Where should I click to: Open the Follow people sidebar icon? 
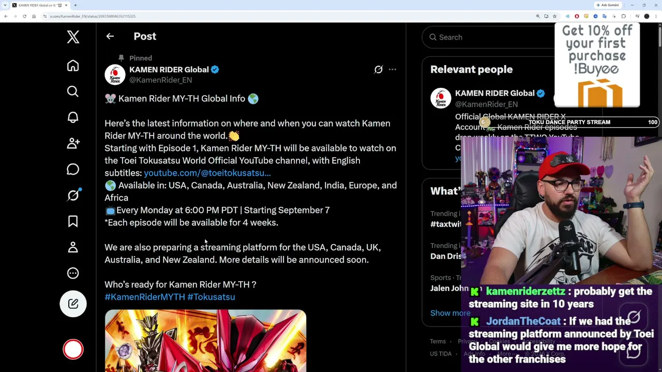(x=73, y=143)
